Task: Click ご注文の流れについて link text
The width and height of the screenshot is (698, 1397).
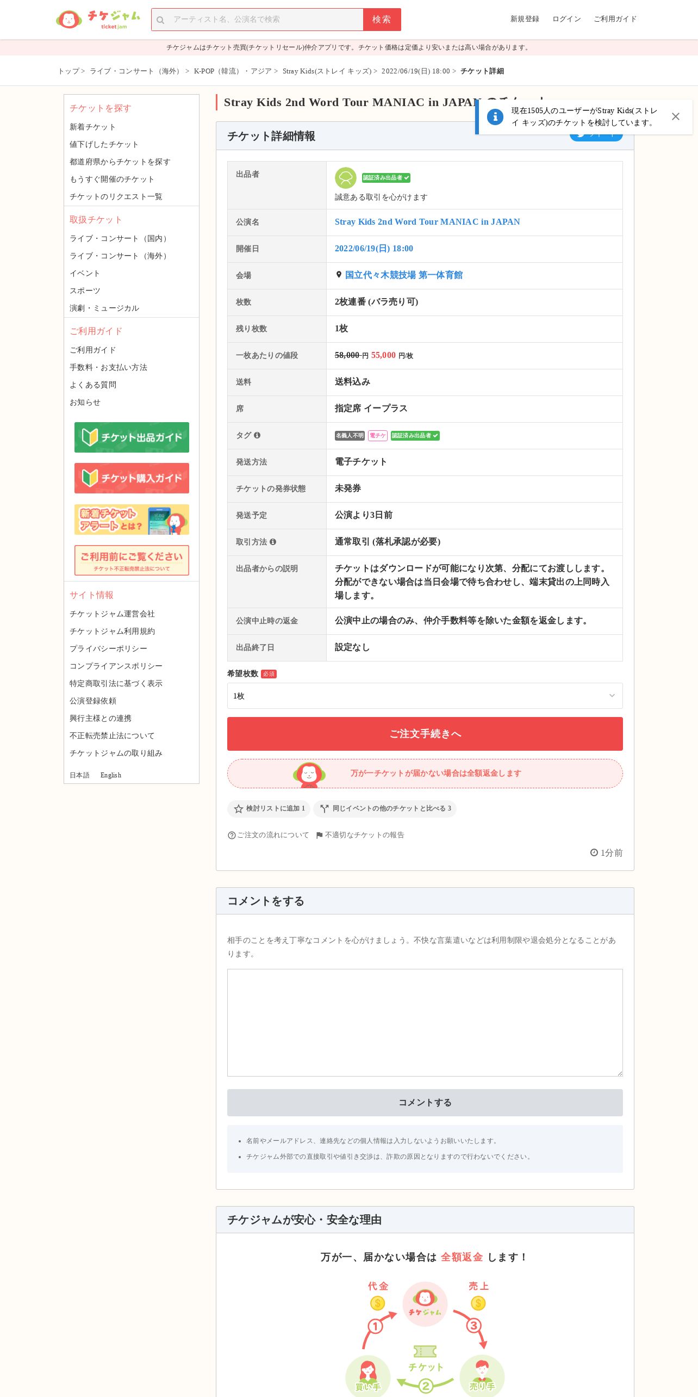Action: [x=273, y=835]
